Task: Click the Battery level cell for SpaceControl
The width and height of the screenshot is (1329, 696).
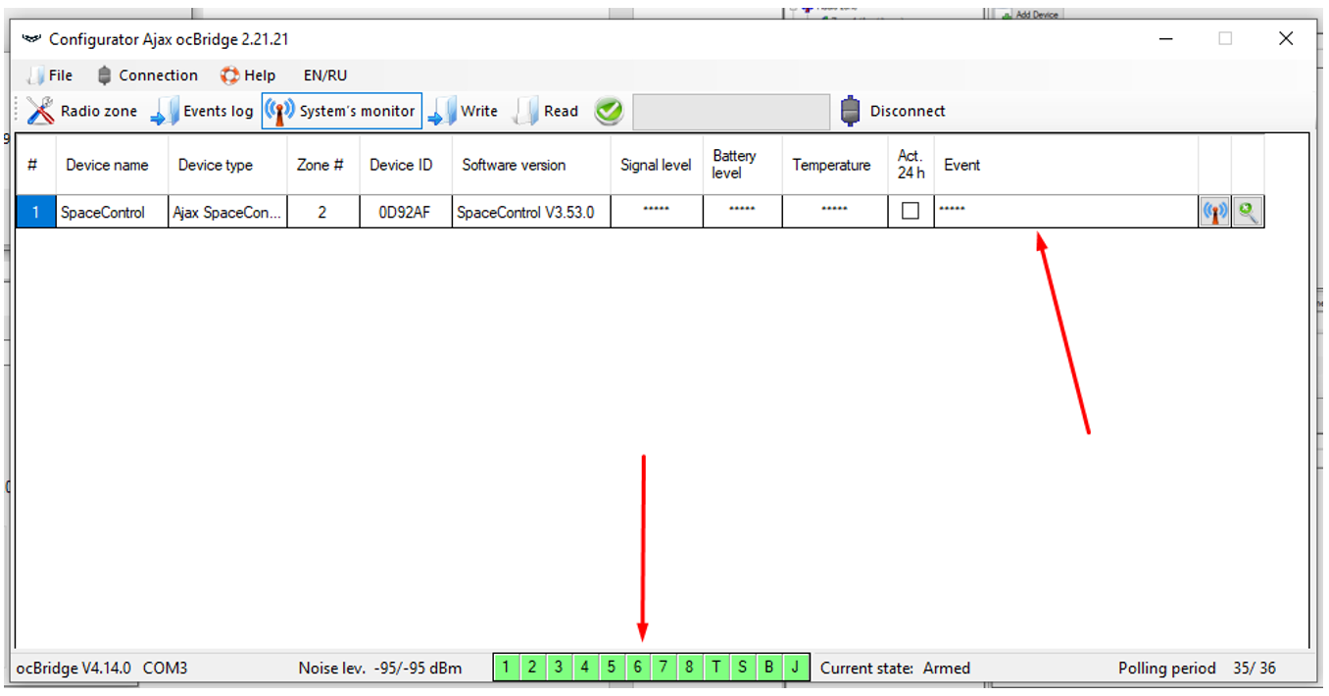Action: (x=742, y=212)
